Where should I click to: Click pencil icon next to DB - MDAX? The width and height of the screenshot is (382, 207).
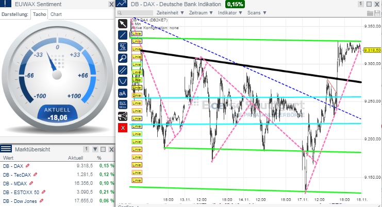click(31, 183)
